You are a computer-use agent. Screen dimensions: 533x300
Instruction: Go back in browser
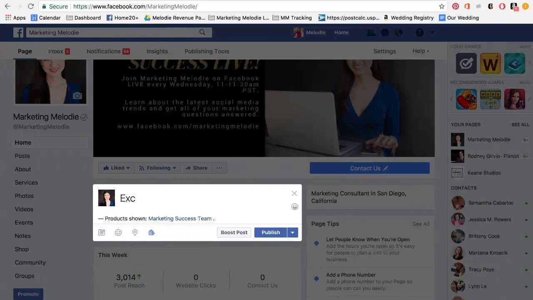7,6
